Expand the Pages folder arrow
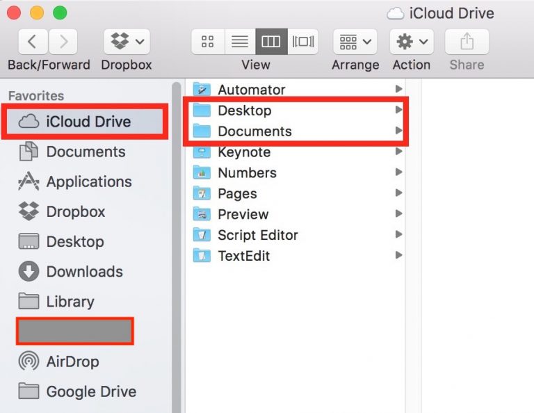 click(399, 193)
